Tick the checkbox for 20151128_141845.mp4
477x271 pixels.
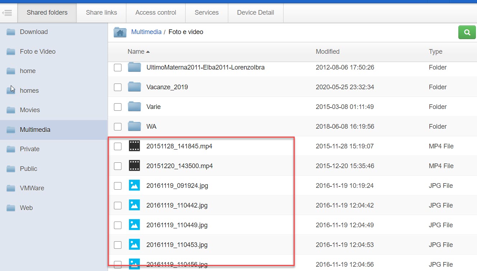[118, 146]
